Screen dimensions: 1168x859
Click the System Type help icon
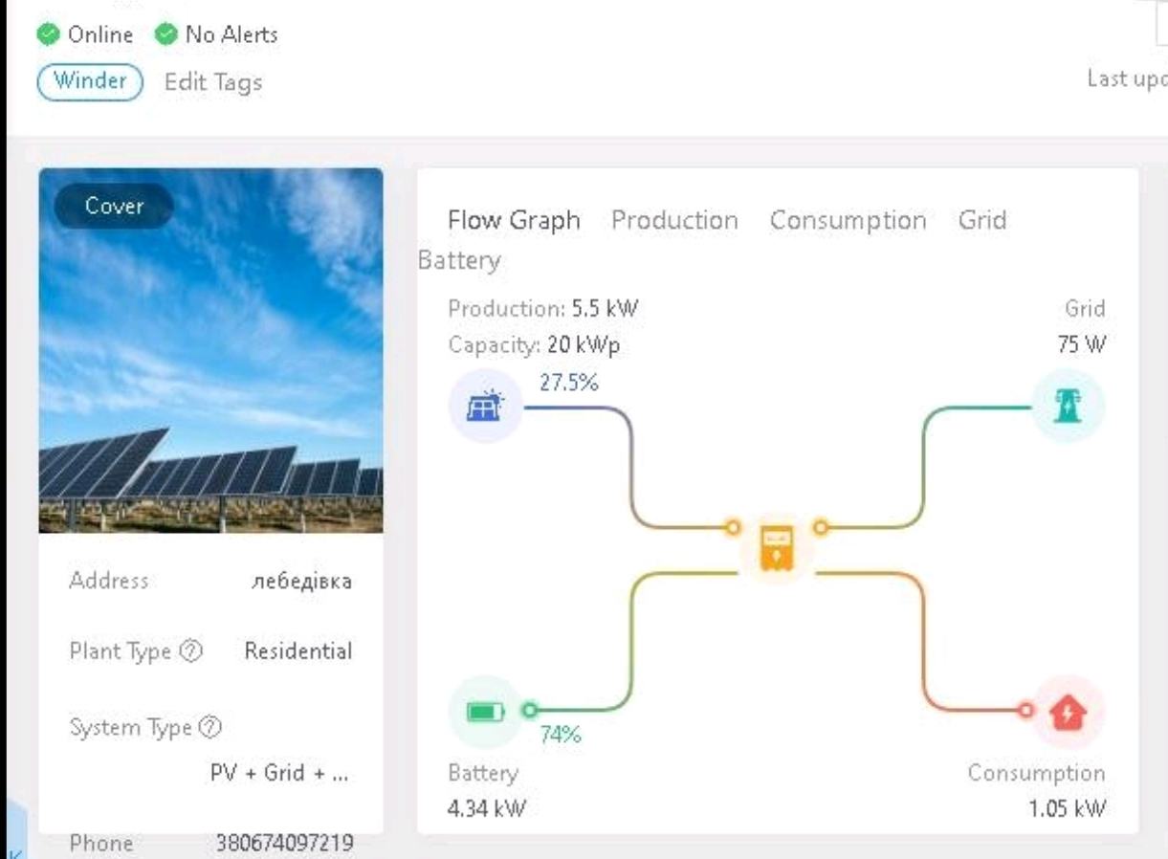click(211, 729)
